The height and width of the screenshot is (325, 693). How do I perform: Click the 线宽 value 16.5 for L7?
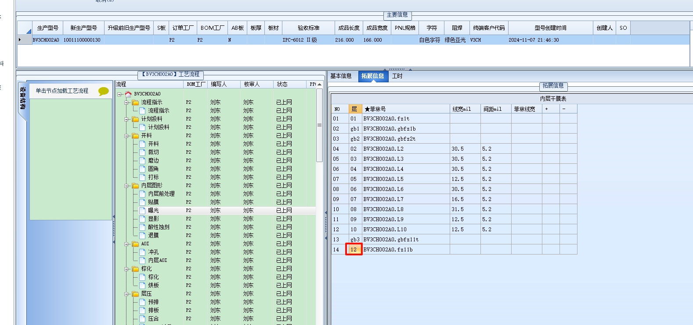(465, 199)
